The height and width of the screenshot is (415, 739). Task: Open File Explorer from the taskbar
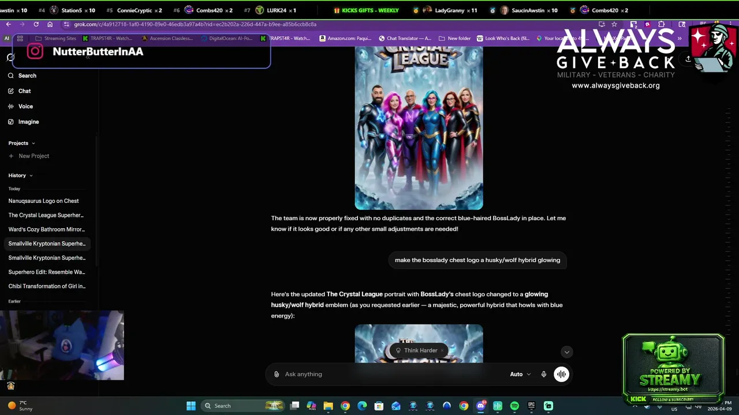(x=329, y=406)
